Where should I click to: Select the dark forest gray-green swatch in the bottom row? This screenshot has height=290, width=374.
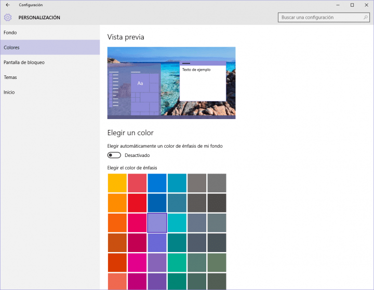click(x=197, y=282)
